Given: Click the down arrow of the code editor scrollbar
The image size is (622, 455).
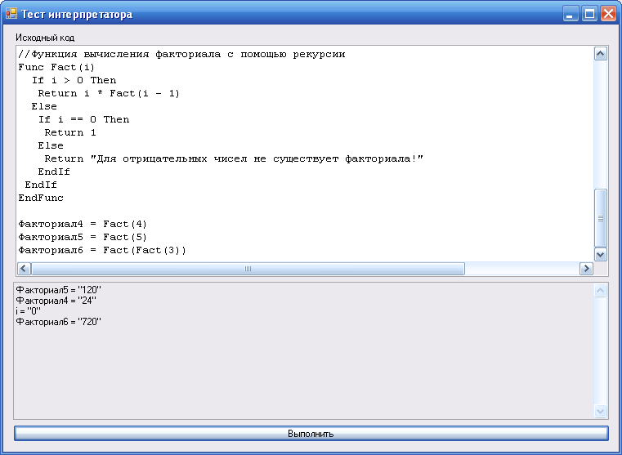Looking at the screenshot, I should point(601,254).
